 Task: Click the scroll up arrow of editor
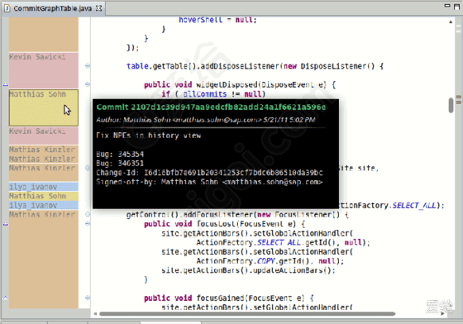pos(451,21)
